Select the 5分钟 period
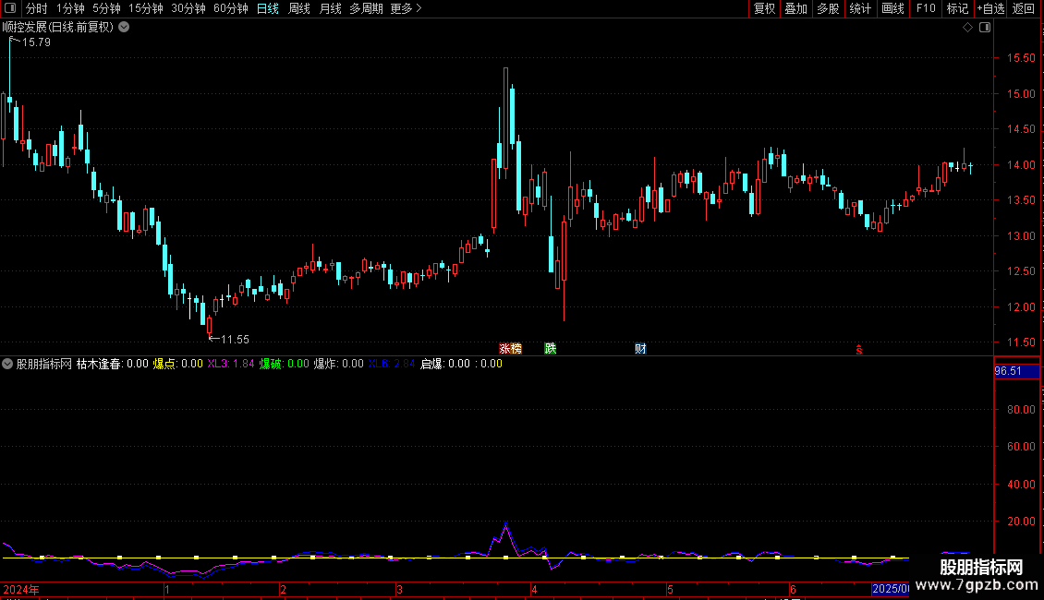The image size is (1044, 600). tap(106, 8)
